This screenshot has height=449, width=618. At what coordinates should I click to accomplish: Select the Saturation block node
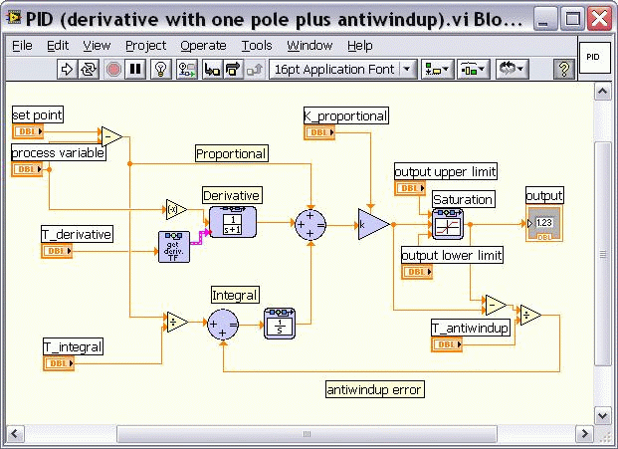tap(449, 225)
